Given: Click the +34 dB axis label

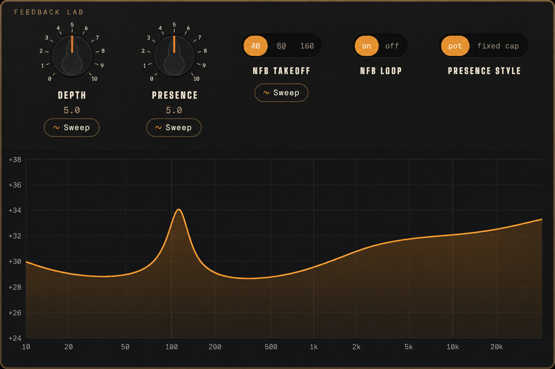Looking at the screenshot, I should [x=15, y=210].
